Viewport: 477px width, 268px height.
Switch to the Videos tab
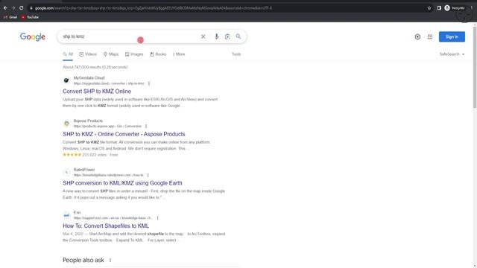click(88, 54)
